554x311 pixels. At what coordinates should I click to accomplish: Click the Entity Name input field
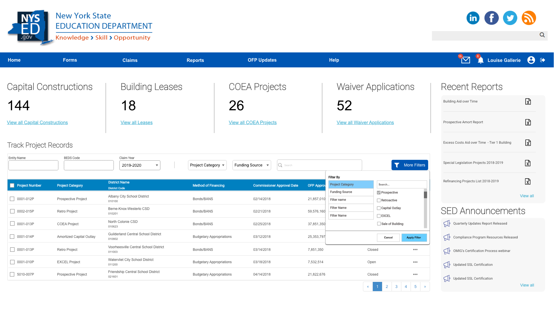33,165
